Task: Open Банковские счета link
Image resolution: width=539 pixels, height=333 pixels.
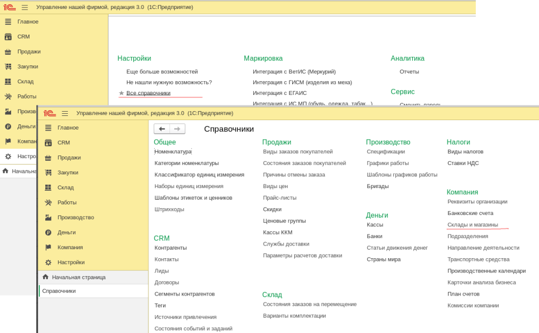Action: click(x=470, y=213)
